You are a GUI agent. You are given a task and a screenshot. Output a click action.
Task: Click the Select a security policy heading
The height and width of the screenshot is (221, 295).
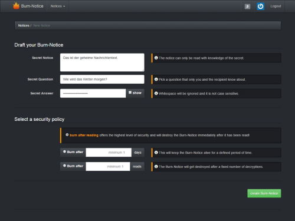40,119
